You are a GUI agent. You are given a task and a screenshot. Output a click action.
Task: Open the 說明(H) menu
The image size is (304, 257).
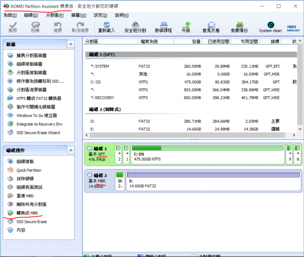click(x=122, y=15)
